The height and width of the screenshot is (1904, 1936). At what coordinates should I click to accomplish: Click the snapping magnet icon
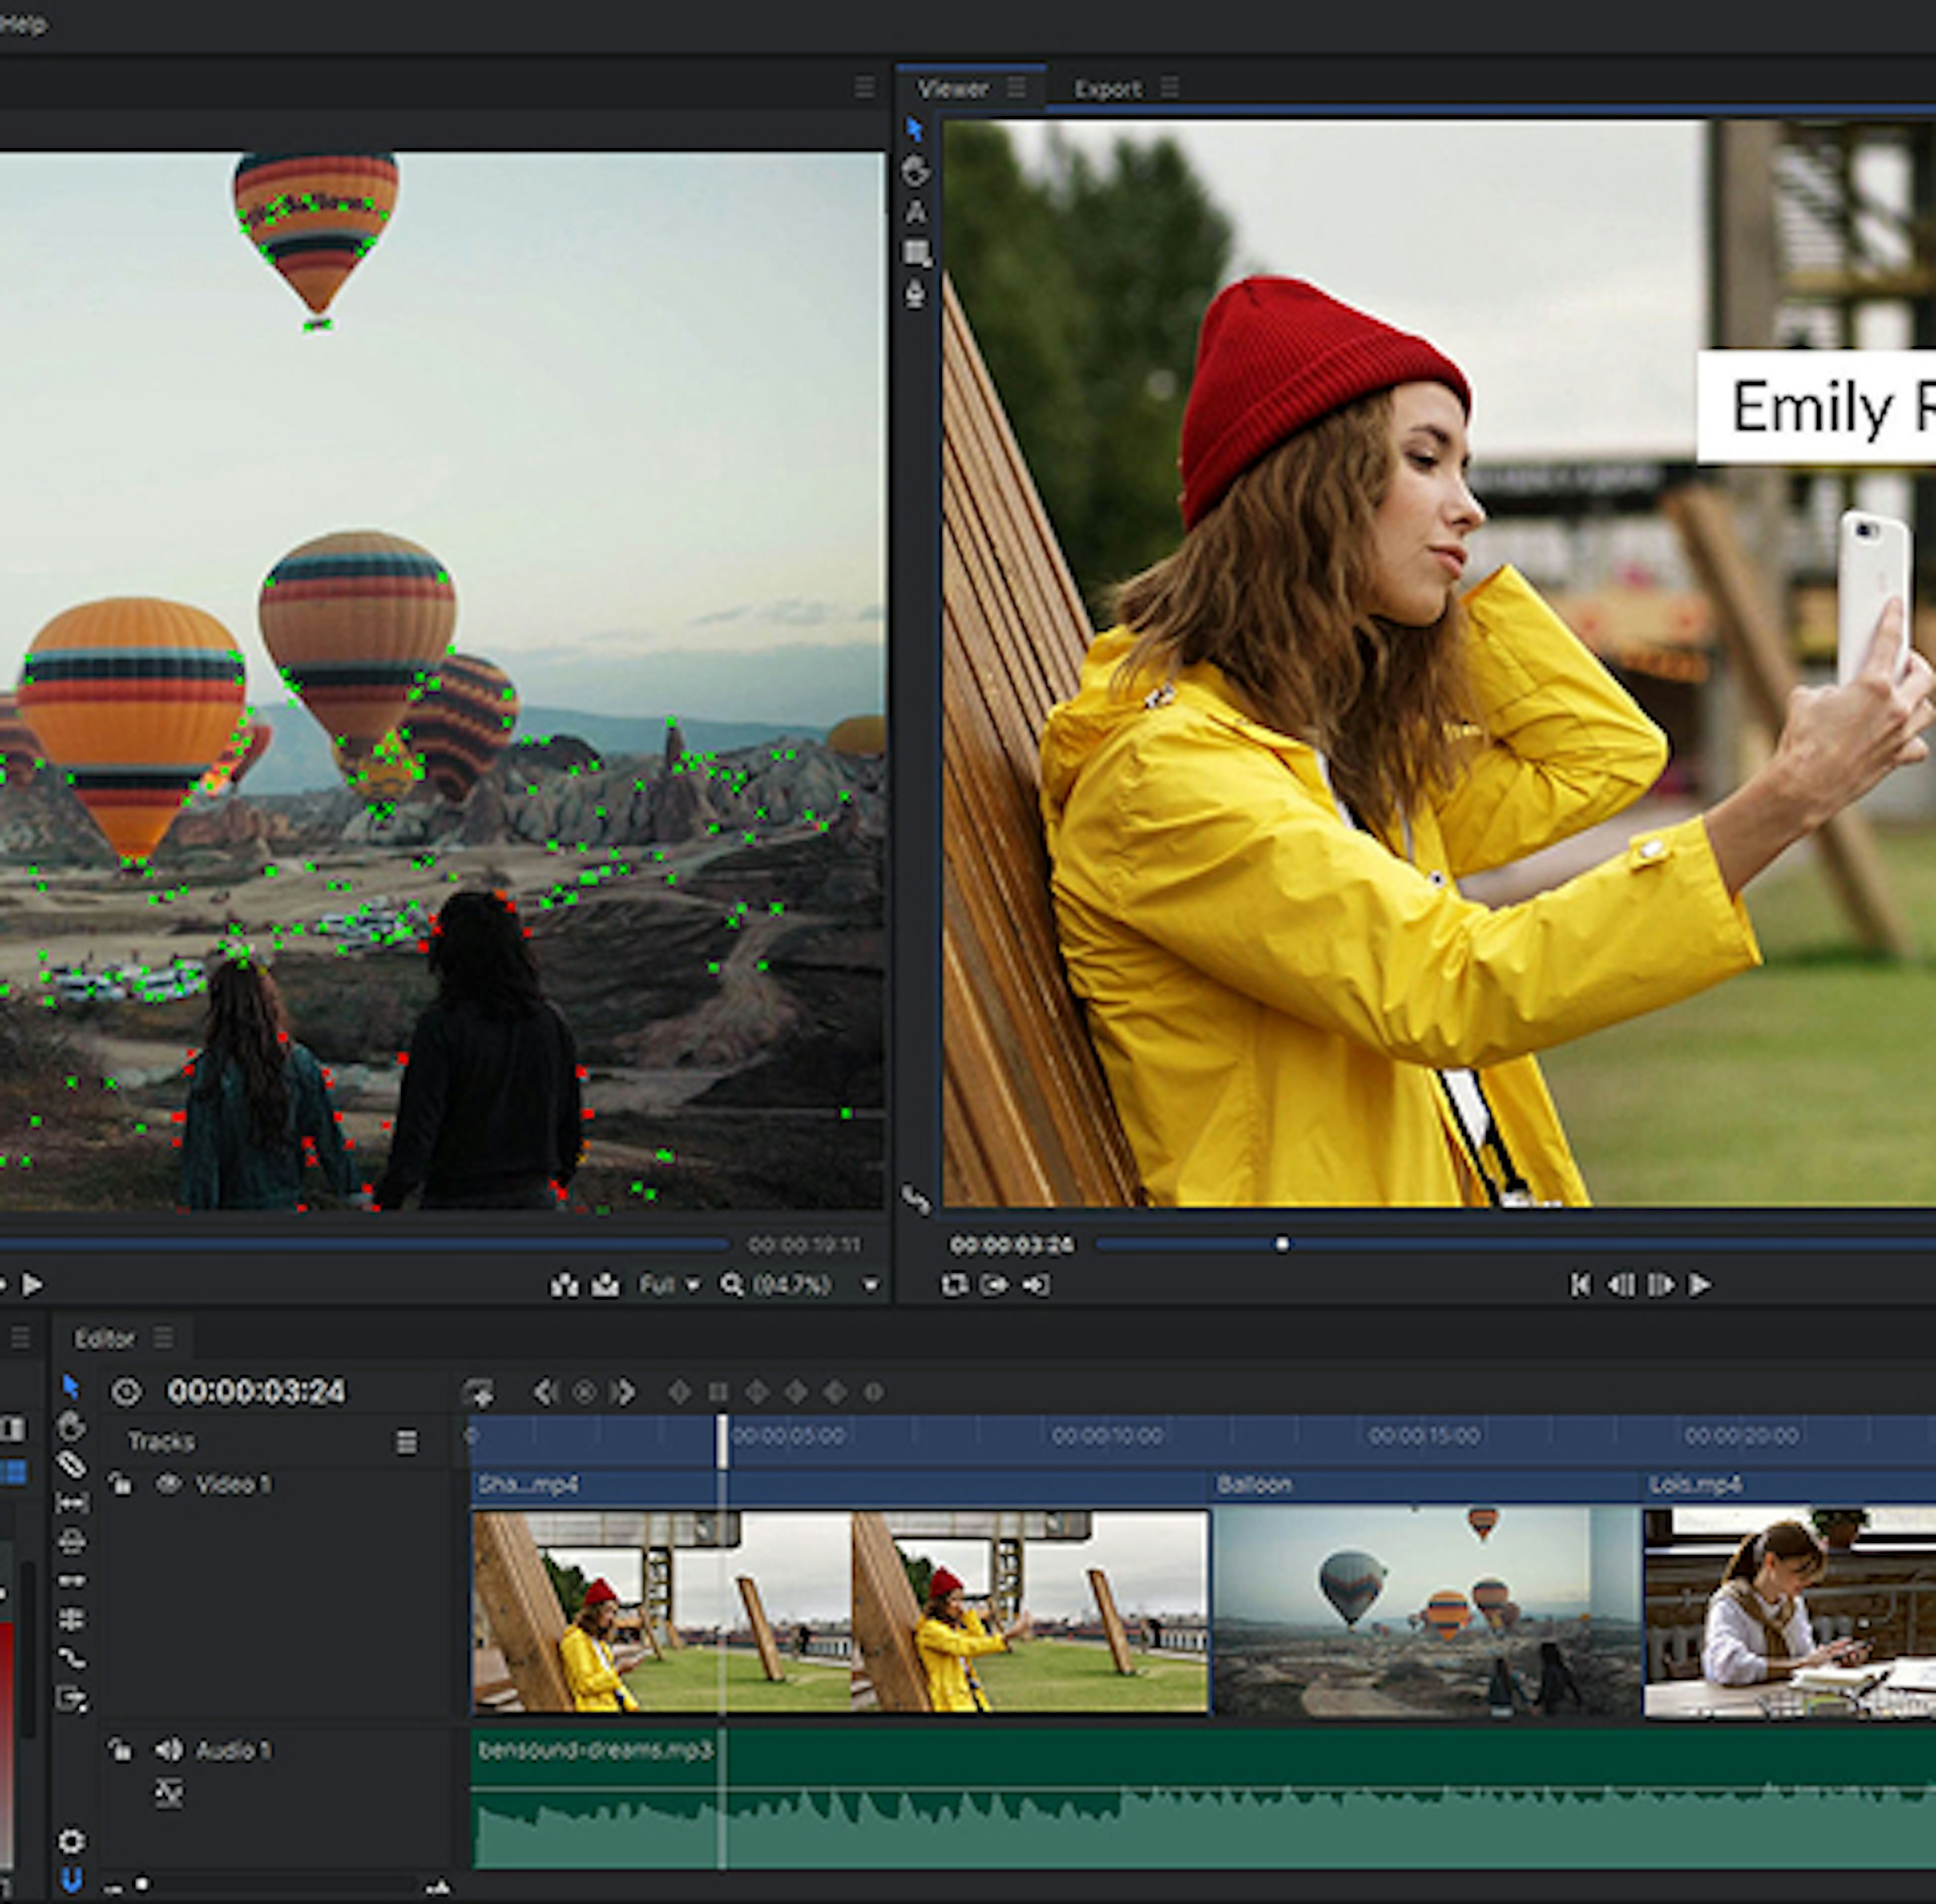(71, 1881)
